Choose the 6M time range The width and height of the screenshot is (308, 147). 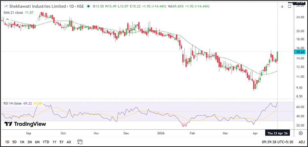point(38,142)
